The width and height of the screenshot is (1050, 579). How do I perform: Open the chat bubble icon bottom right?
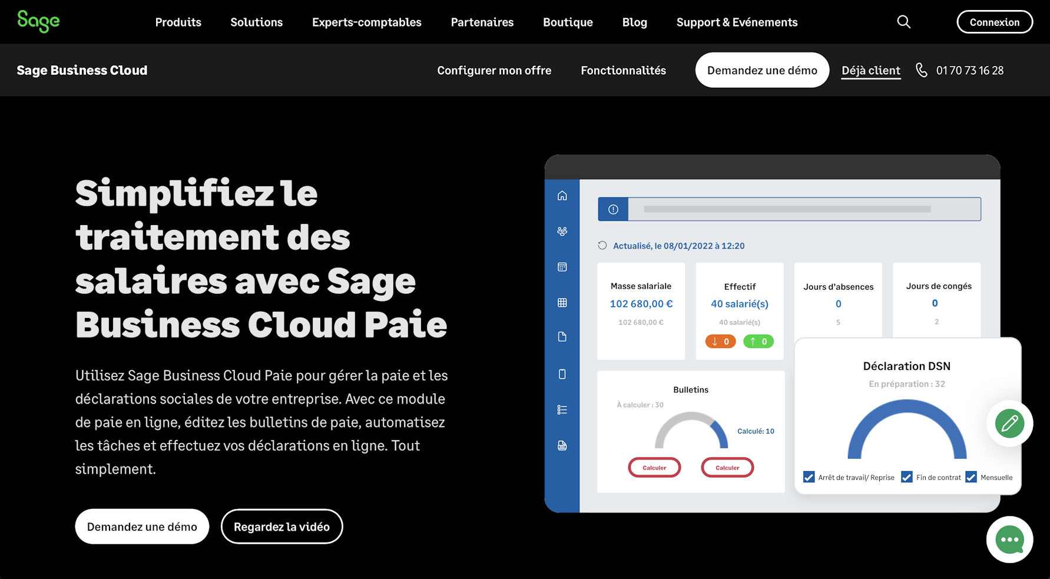[1009, 540]
